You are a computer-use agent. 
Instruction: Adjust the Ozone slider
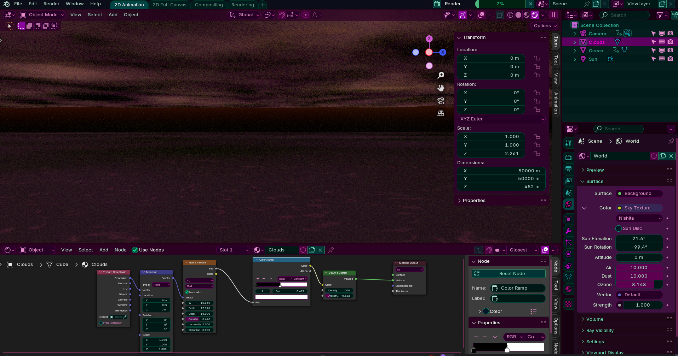coord(639,285)
